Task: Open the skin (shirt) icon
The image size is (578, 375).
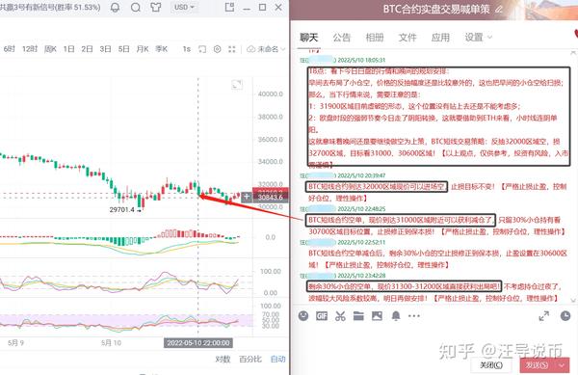Action: pos(156,8)
